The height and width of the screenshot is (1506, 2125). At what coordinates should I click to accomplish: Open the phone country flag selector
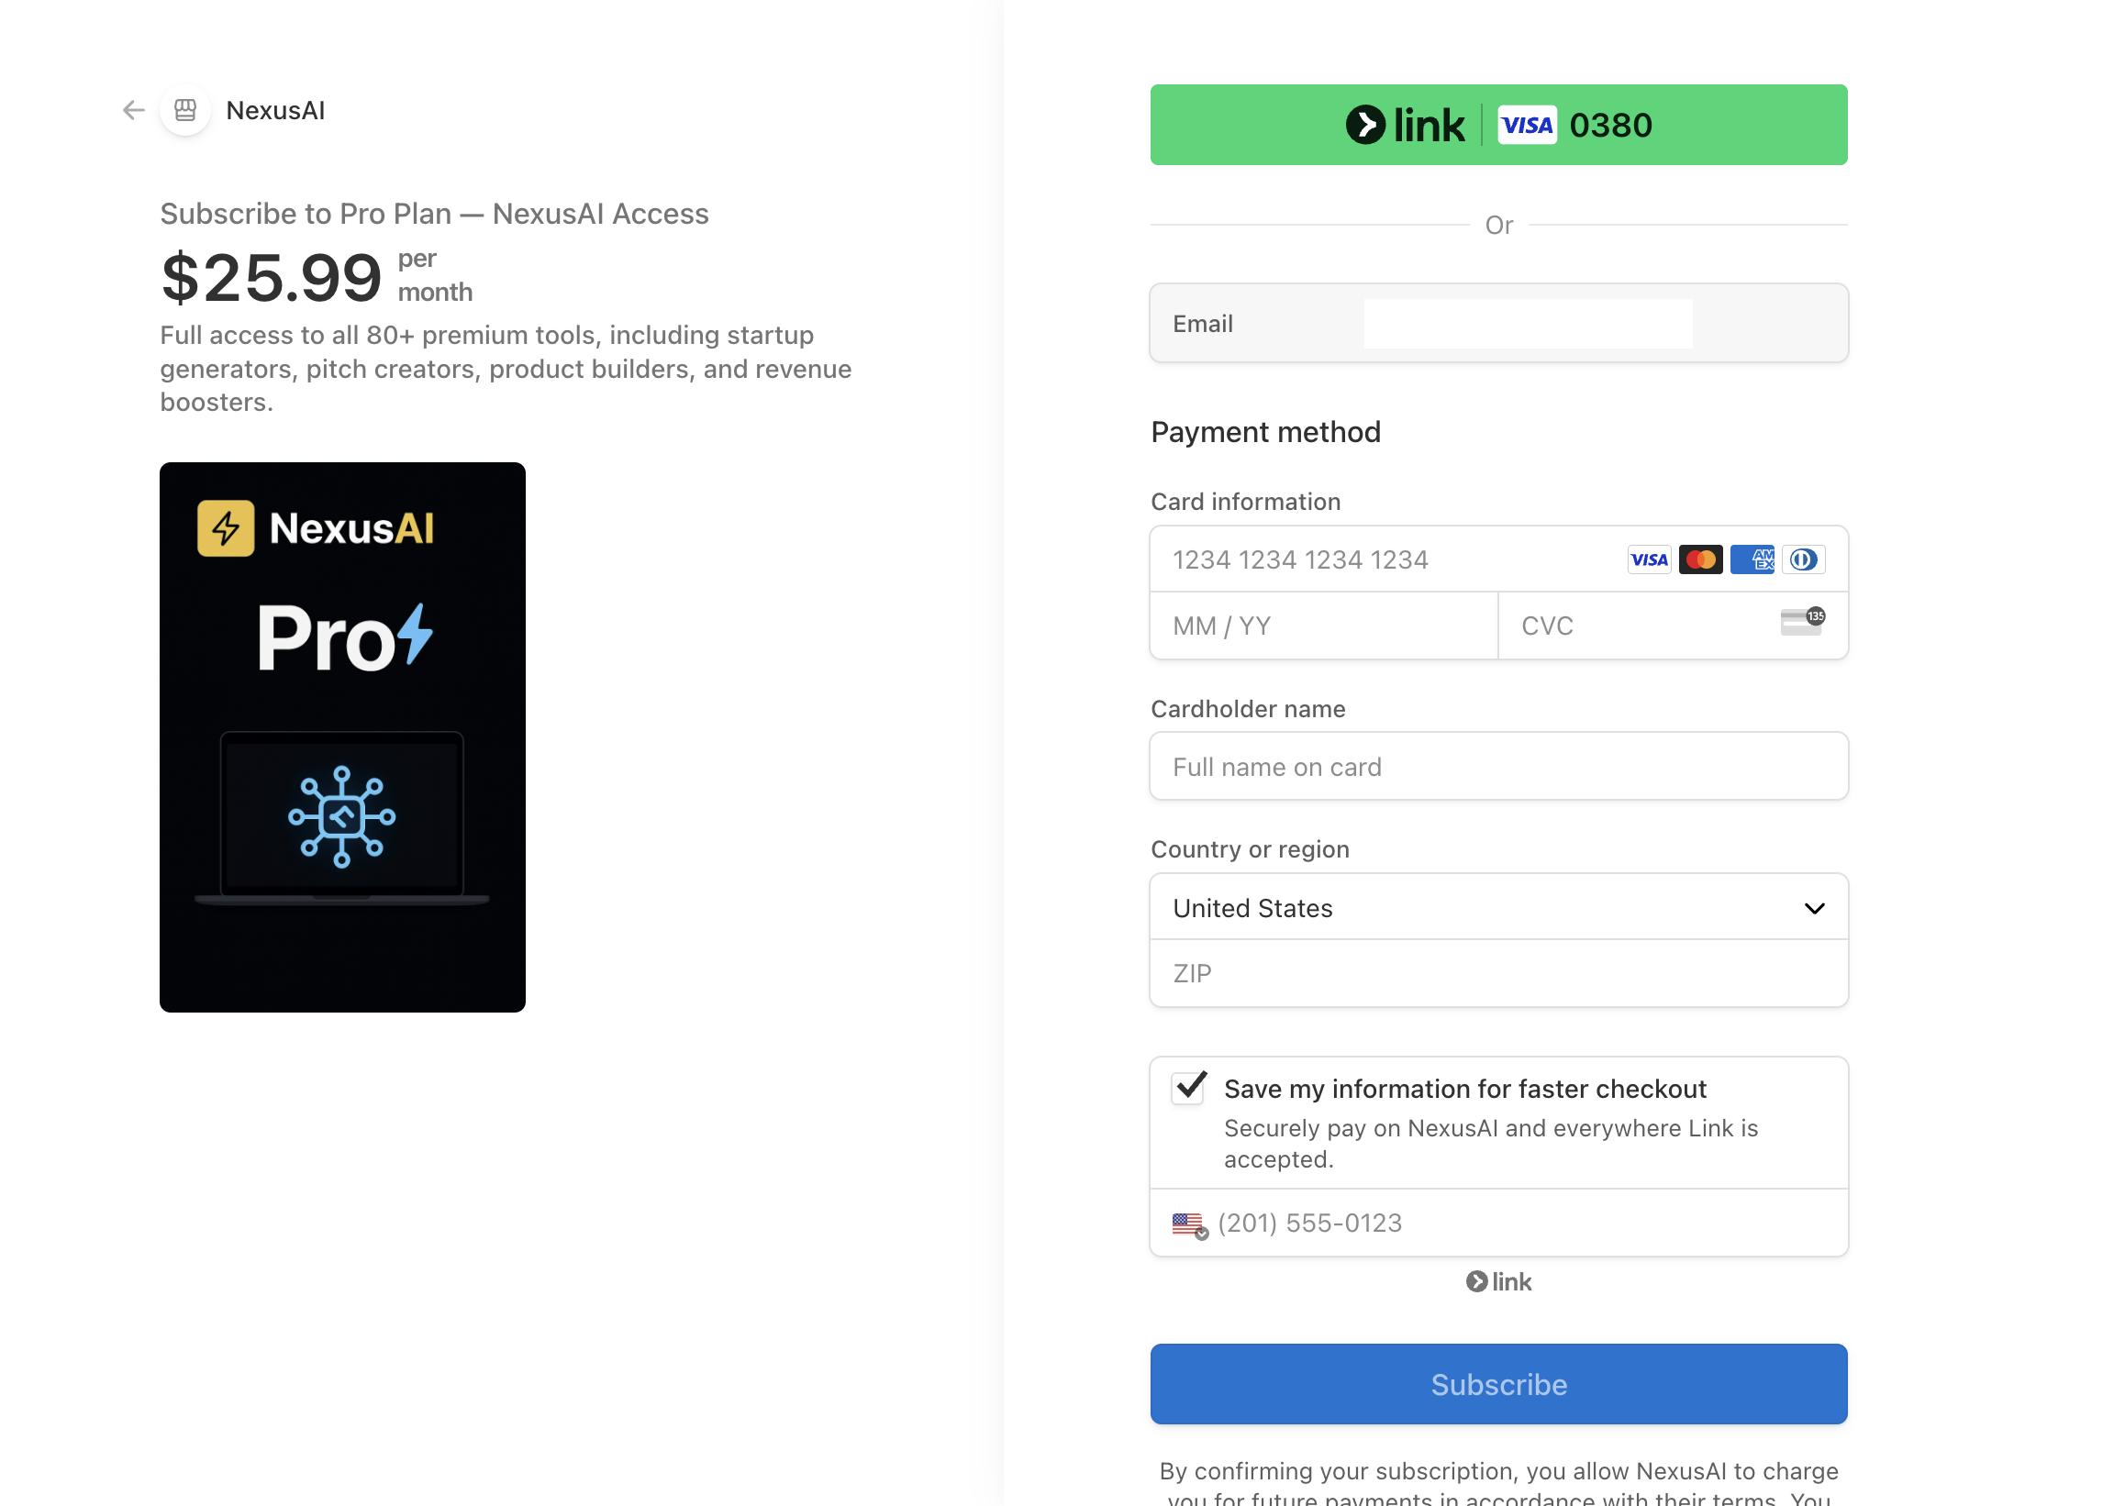[1189, 1224]
